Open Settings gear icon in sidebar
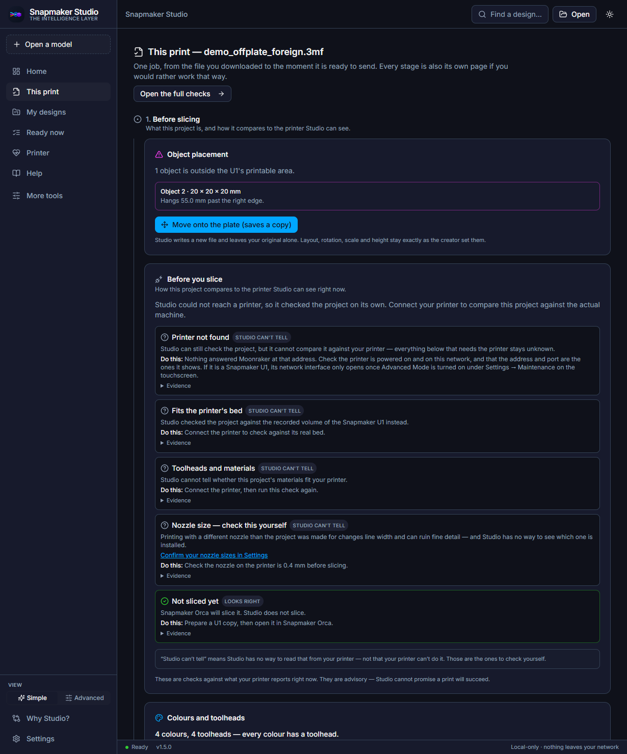The width and height of the screenshot is (627, 754). click(16, 739)
